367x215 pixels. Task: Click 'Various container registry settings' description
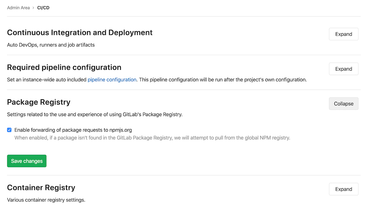(x=46, y=200)
